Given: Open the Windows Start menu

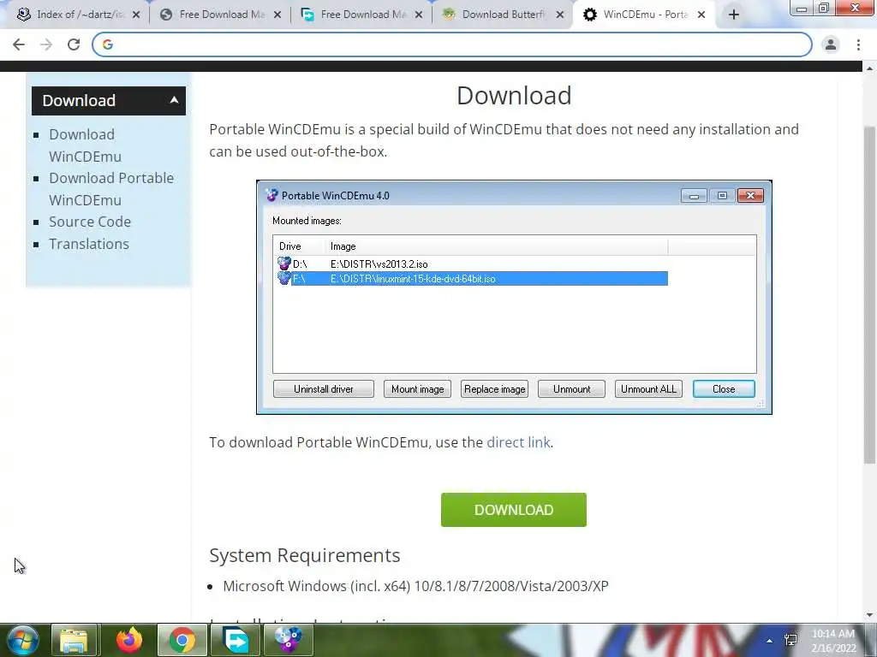Looking at the screenshot, I should [22, 640].
